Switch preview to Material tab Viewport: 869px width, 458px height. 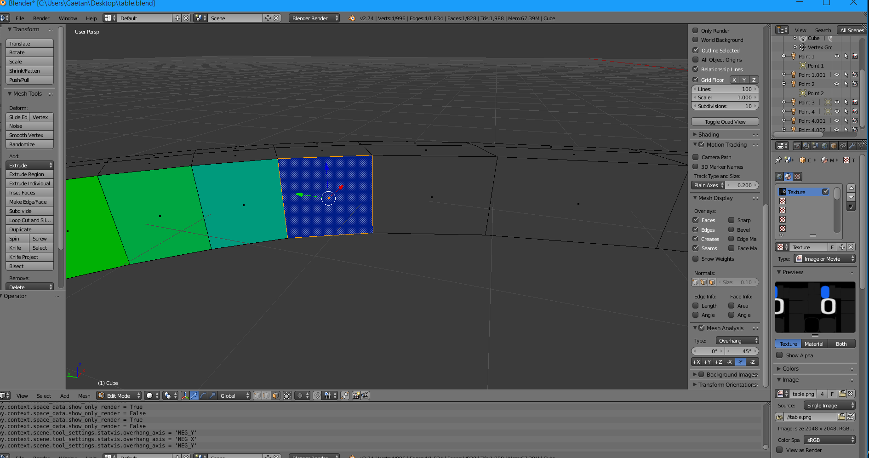pyautogui.click(x=814, y=344)
